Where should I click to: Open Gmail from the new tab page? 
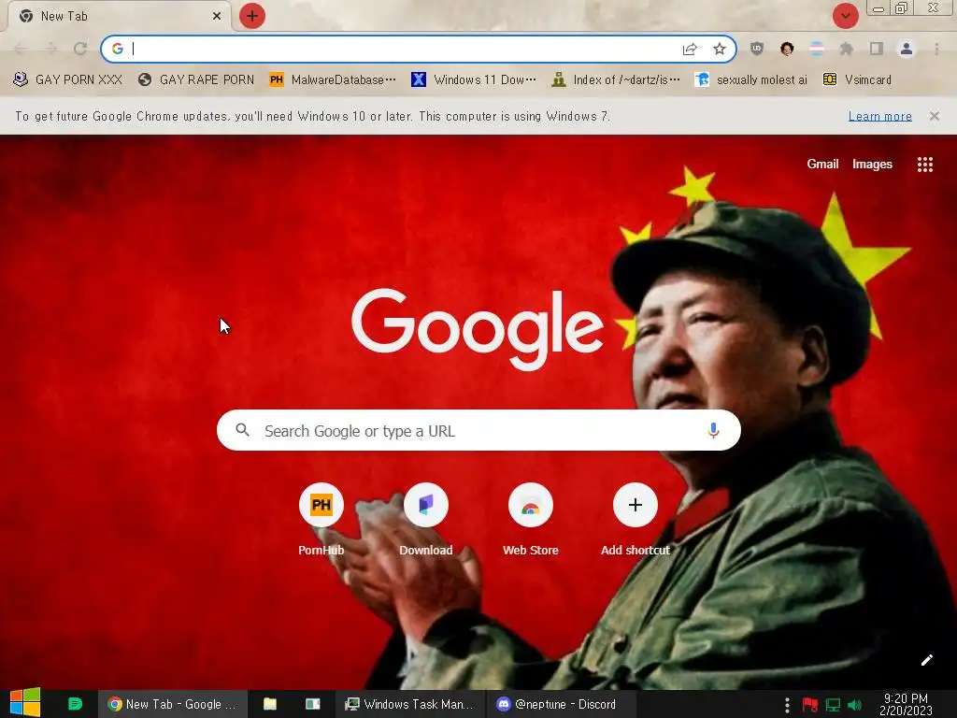822,165
